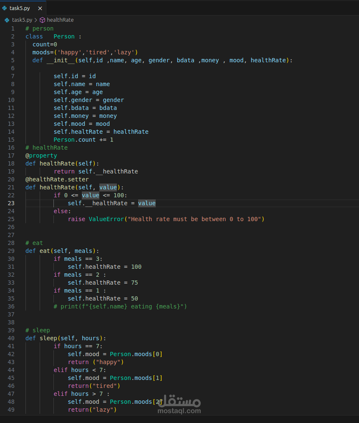Click "self.healthRate = 50" line
Image resolution: width=359 pixels, height=423 pixels.
point(103,298)
